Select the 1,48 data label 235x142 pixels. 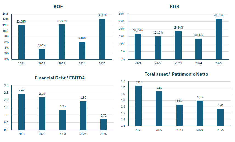tap(220, 106)
